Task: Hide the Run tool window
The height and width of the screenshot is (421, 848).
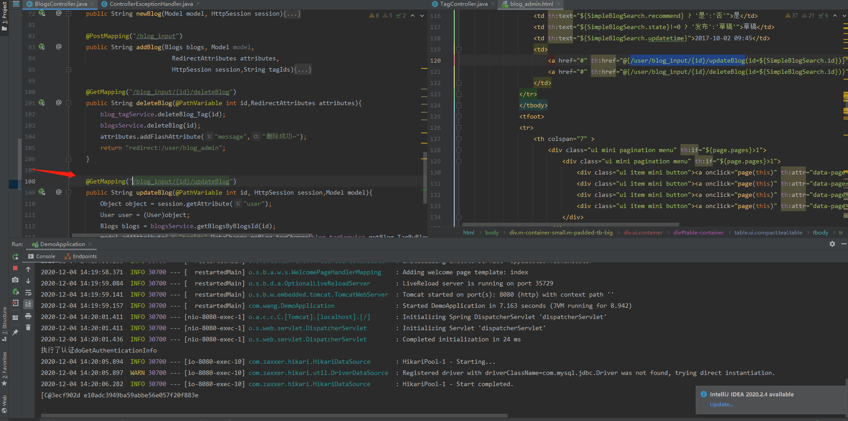Action: click(x=844, y=244)
